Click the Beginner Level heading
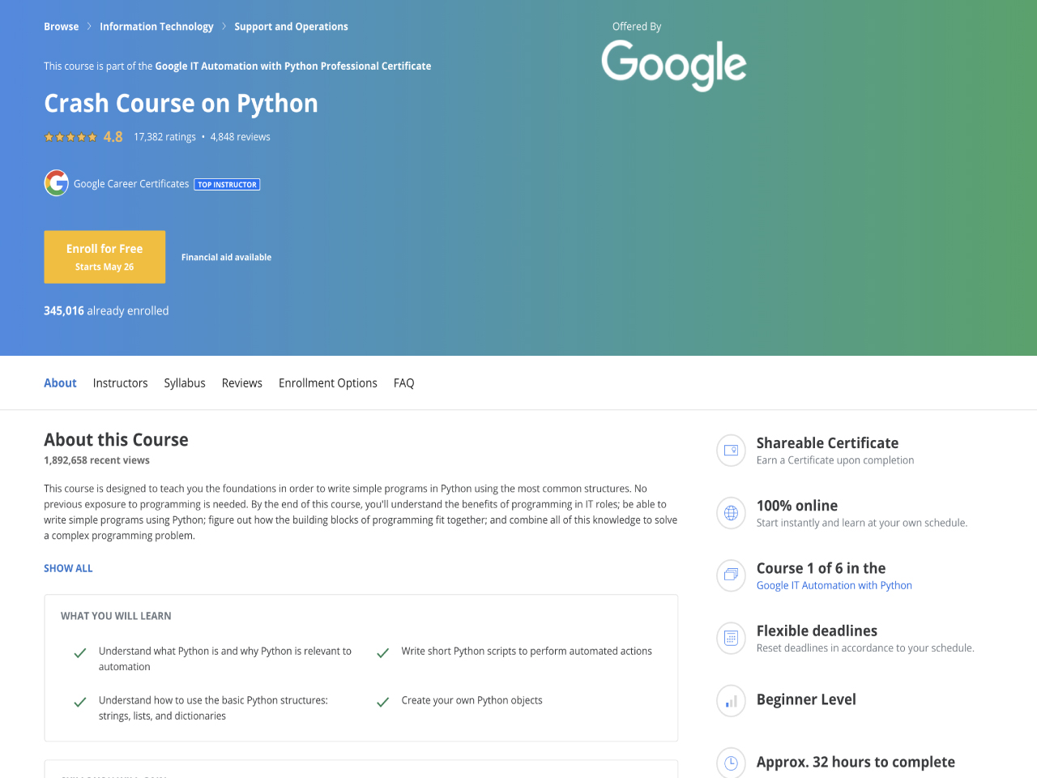 pyautogui.click(x=806, y=700)
